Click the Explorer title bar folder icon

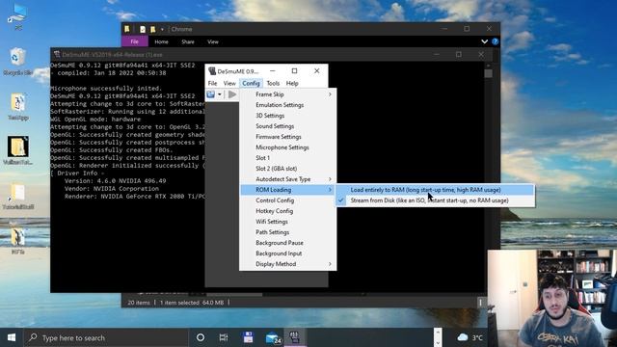pyautogui.click(x=127, y=29)
